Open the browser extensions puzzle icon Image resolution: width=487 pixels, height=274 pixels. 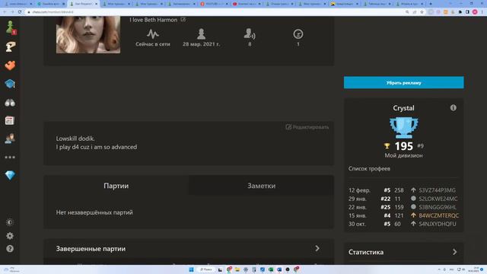[x=460, y=12]
